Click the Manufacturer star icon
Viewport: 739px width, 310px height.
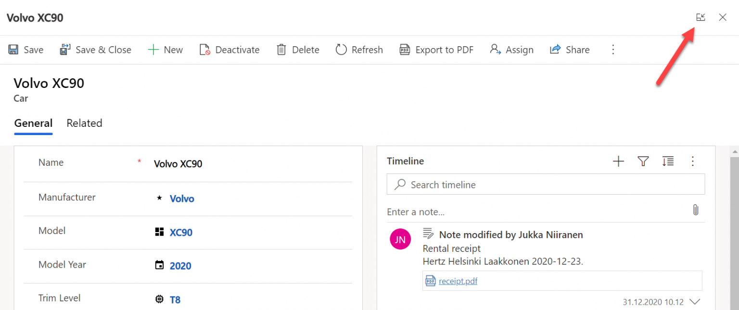tap(159, 198)
